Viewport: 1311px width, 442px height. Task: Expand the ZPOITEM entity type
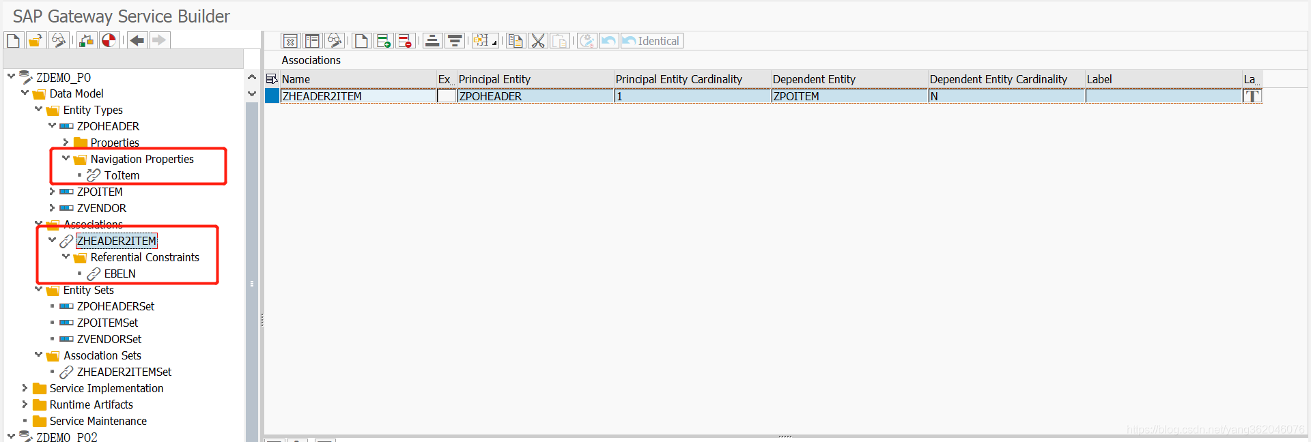[53, 191]
